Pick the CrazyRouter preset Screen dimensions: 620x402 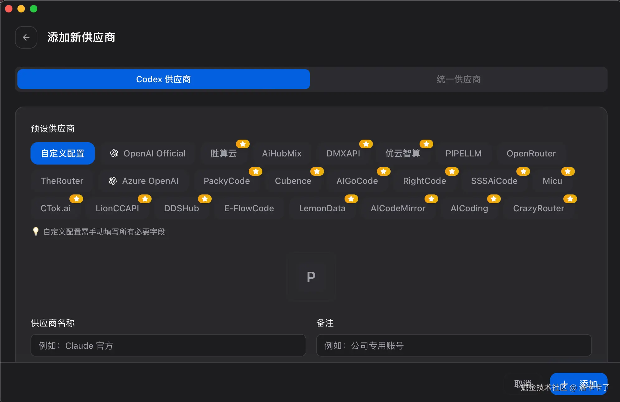pyautogui.click(x=538, y=208)
